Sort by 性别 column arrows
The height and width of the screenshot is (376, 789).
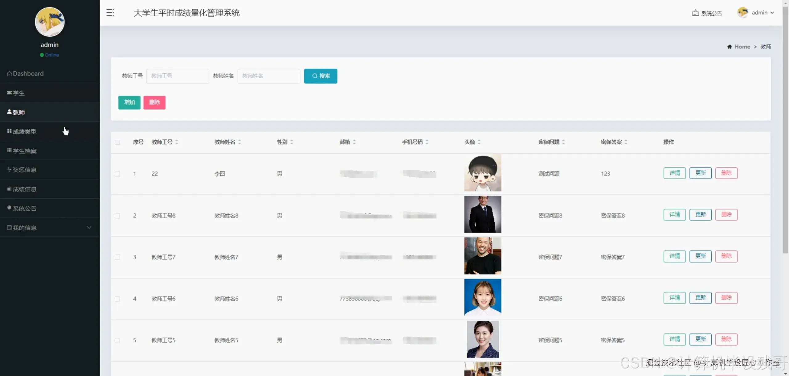coord(292,142)
